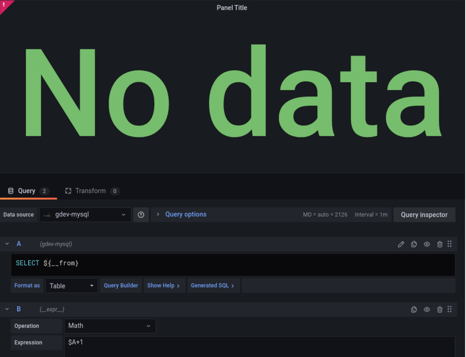The width and height of the screenshot is (466, 357).
Task: Collapse query B row
Action: 7,309
